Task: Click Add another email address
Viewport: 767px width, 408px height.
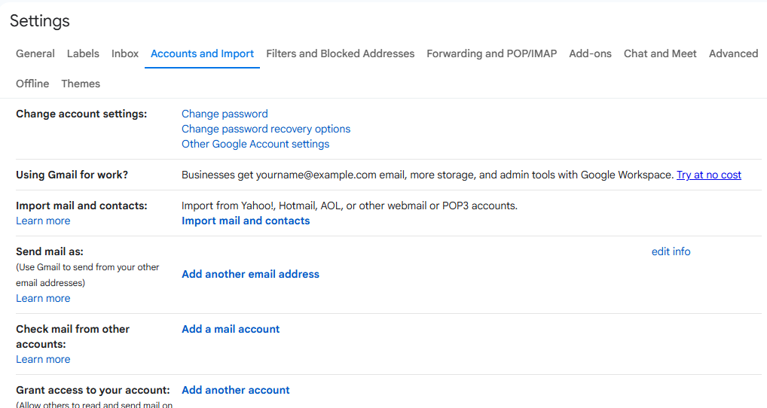Action: (x=250, y=274)
